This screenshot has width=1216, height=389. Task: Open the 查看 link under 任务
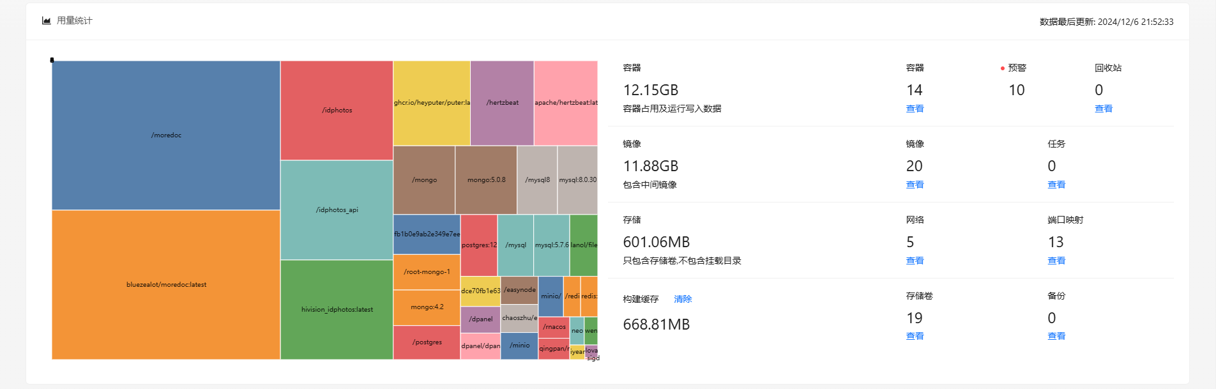pos(1056,185)
